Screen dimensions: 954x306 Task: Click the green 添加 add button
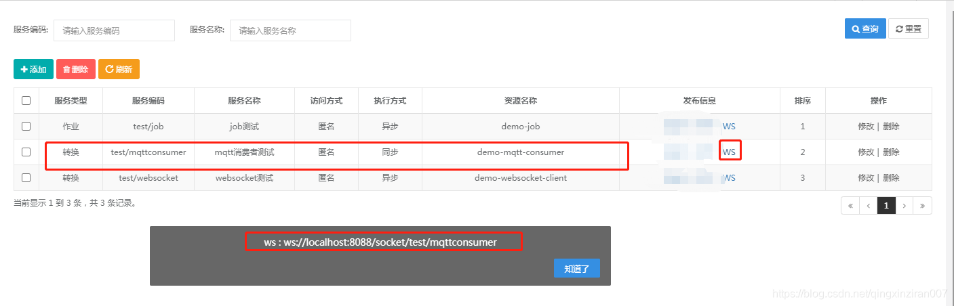[x=33, y=69]
